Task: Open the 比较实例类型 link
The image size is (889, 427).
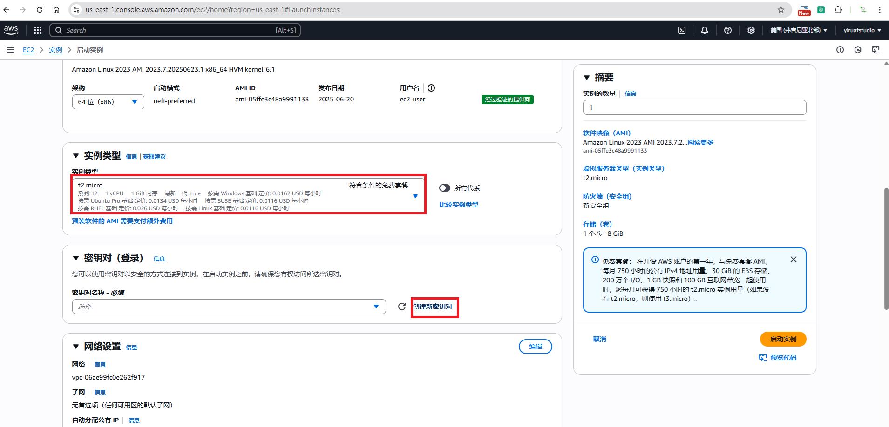Action: [459, 205]
